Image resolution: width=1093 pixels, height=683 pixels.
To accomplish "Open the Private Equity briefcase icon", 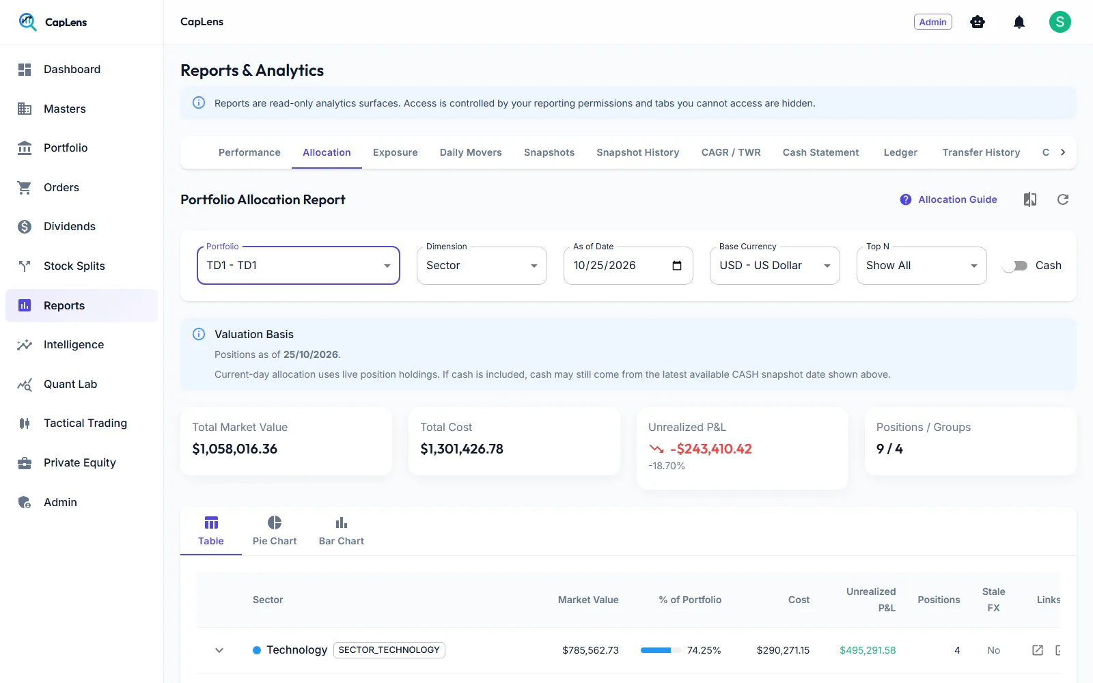I will [x=25, y=463].
